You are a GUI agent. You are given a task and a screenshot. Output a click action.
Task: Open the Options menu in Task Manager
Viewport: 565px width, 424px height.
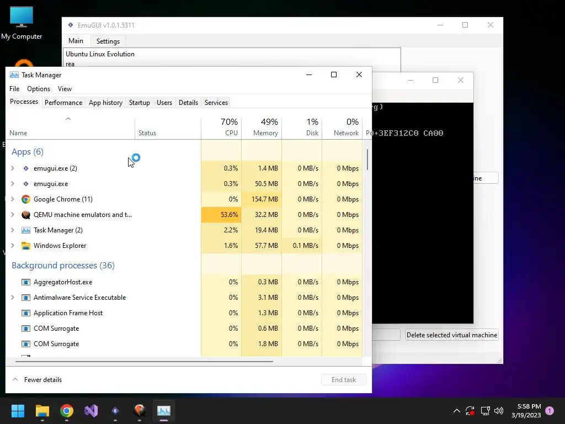pyautogui.click(x=39, y=89)
